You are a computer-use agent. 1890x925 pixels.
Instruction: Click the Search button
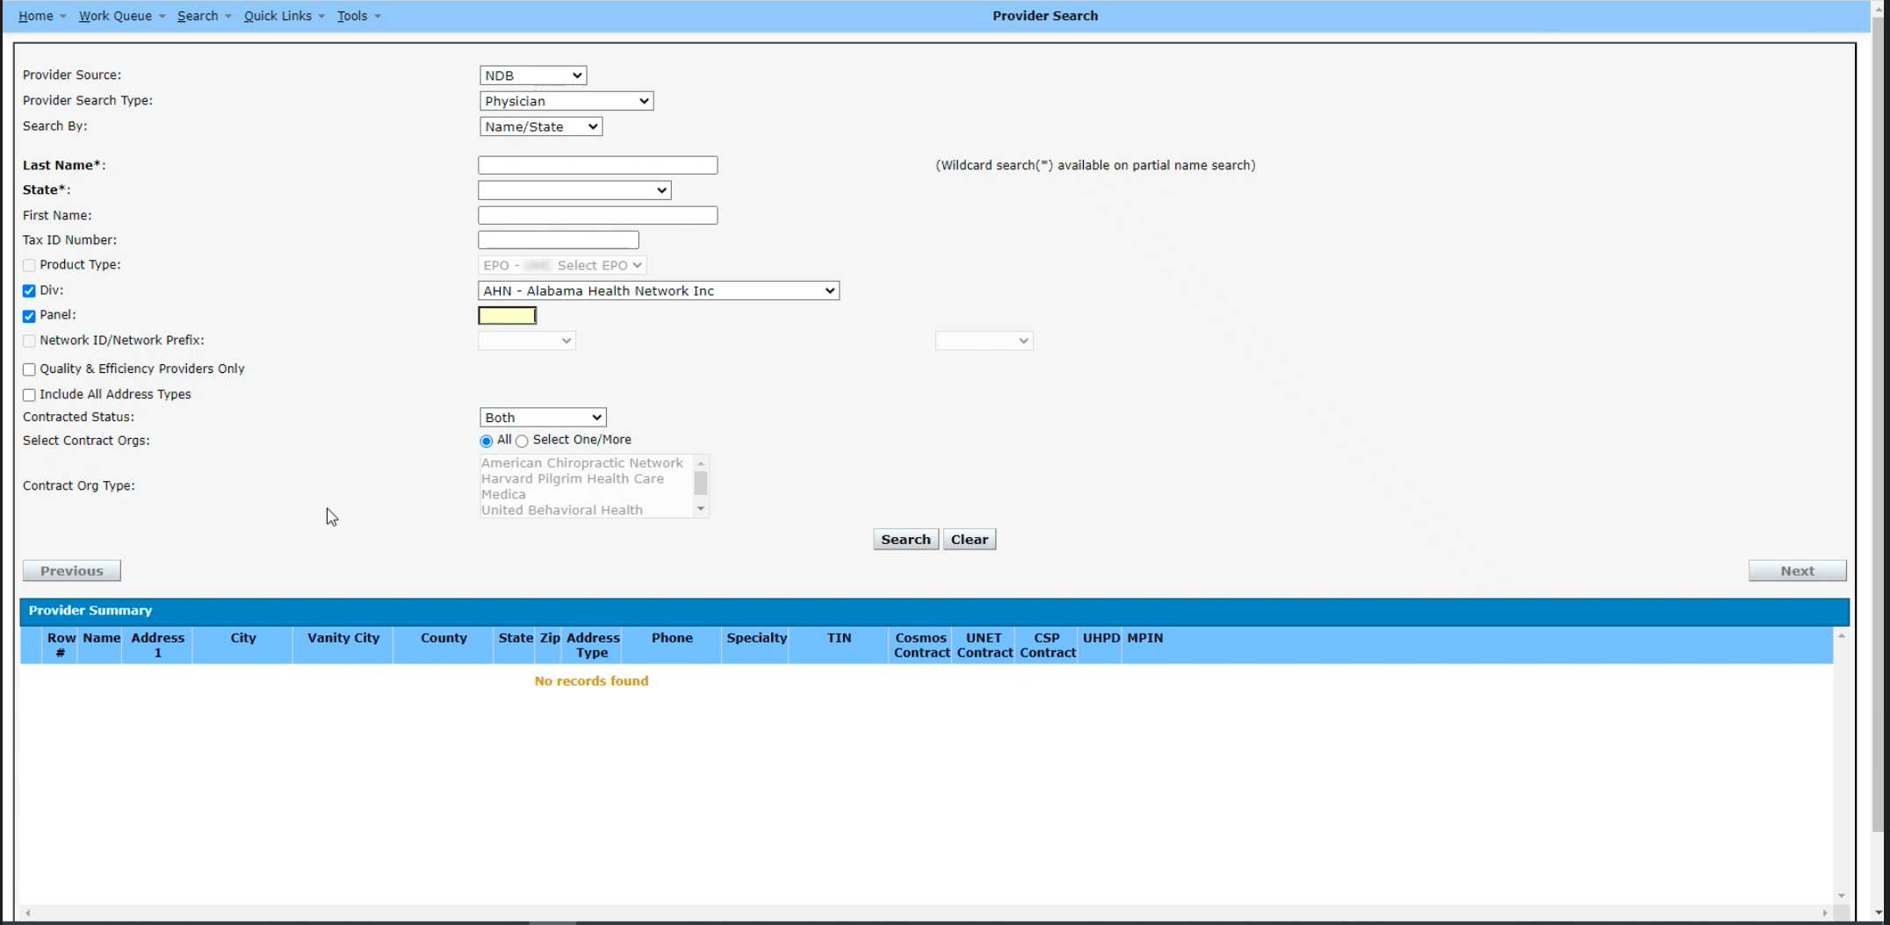pos(905,540)
